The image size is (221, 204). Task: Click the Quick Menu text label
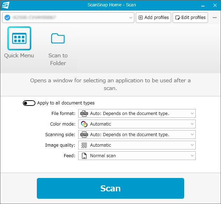point(19,56)
